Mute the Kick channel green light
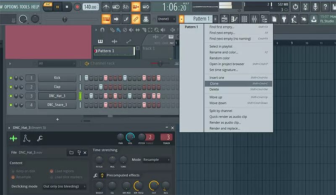Viewport: 336px width, 195px height. coord(11,78)
